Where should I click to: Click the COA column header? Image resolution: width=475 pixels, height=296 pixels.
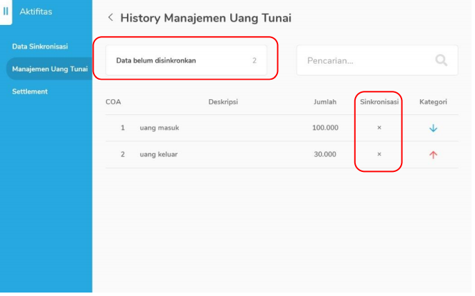[x=114, y=102]
